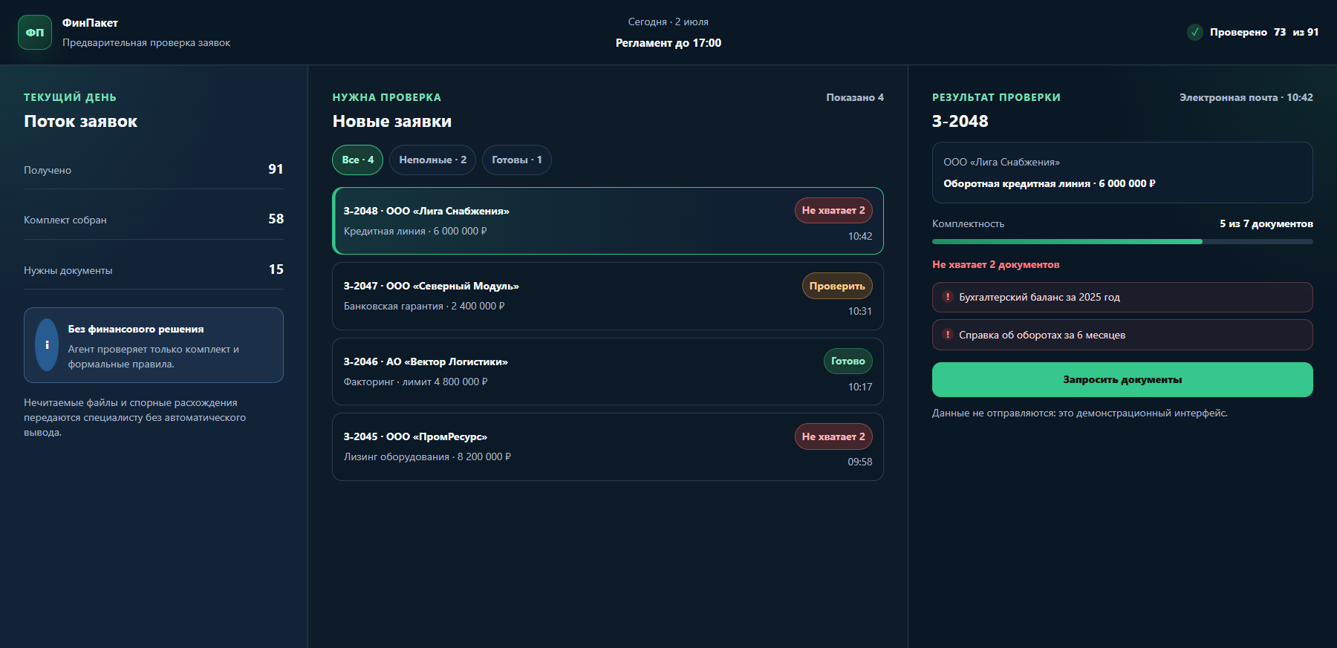Click 5 из 7 документов count
Image resolution: width=1337 pixels, height=648 pixels.
tap(1266, 224)
